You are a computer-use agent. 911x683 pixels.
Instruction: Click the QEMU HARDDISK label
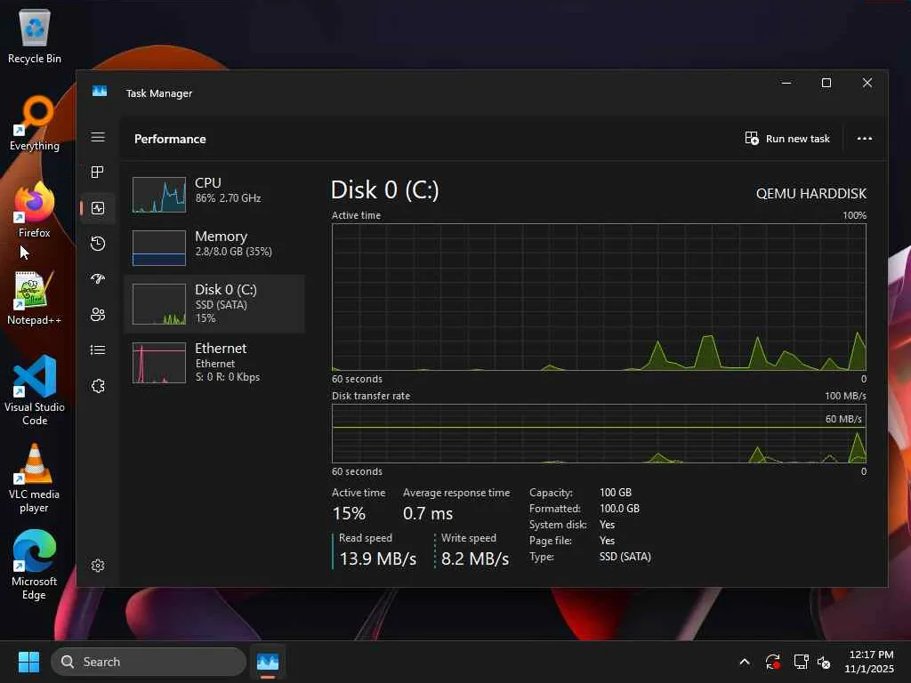[x=811, y=193]
